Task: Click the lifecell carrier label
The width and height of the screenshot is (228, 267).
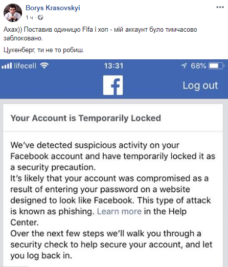Action: click(x=25, y=65)
